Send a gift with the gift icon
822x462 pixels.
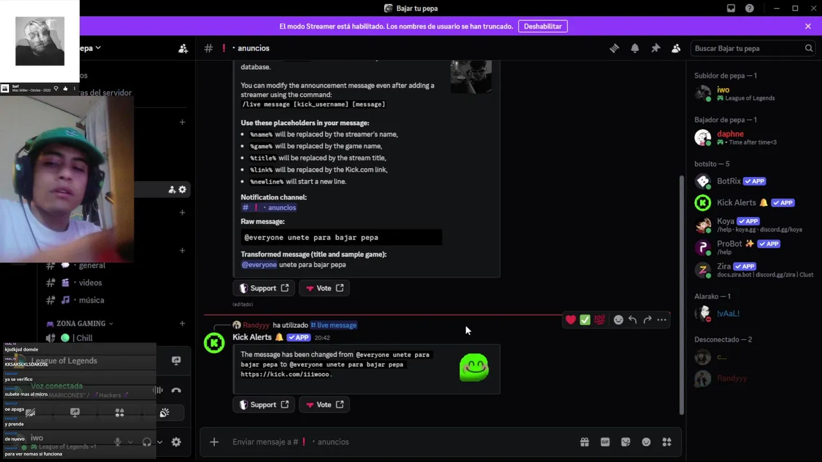pos(584,441)
